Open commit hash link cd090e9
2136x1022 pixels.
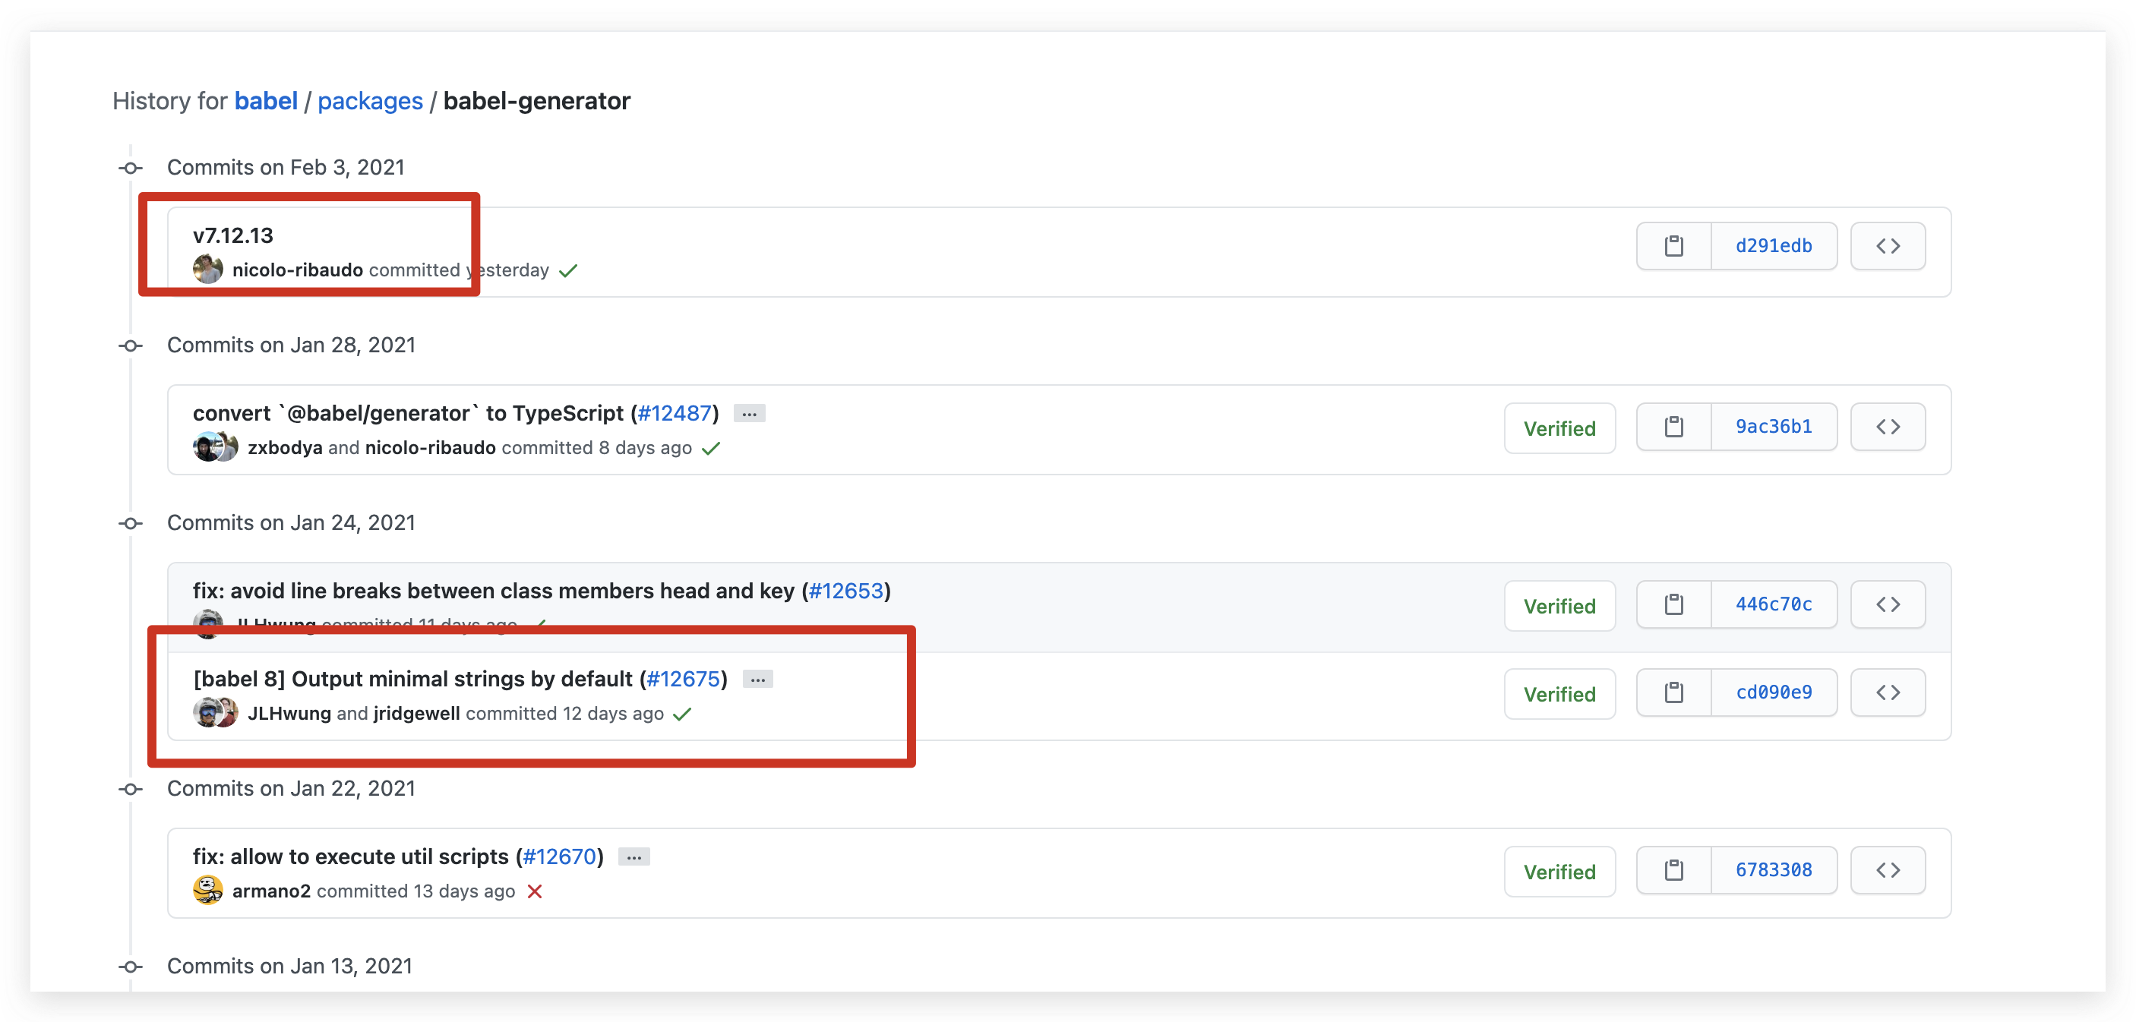[1774, 692]
